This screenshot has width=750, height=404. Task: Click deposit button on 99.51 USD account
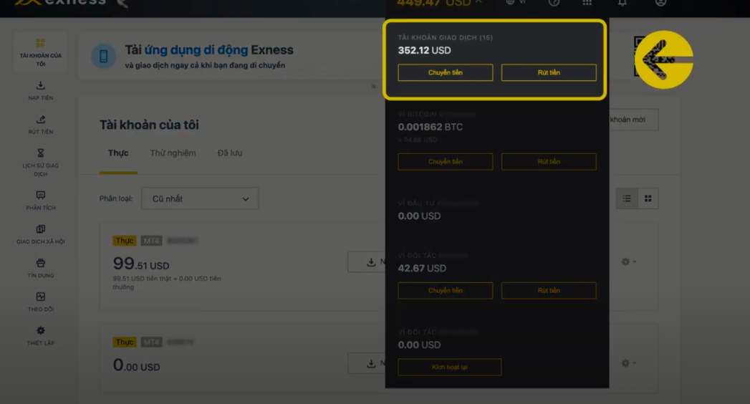tap(367, 262)
